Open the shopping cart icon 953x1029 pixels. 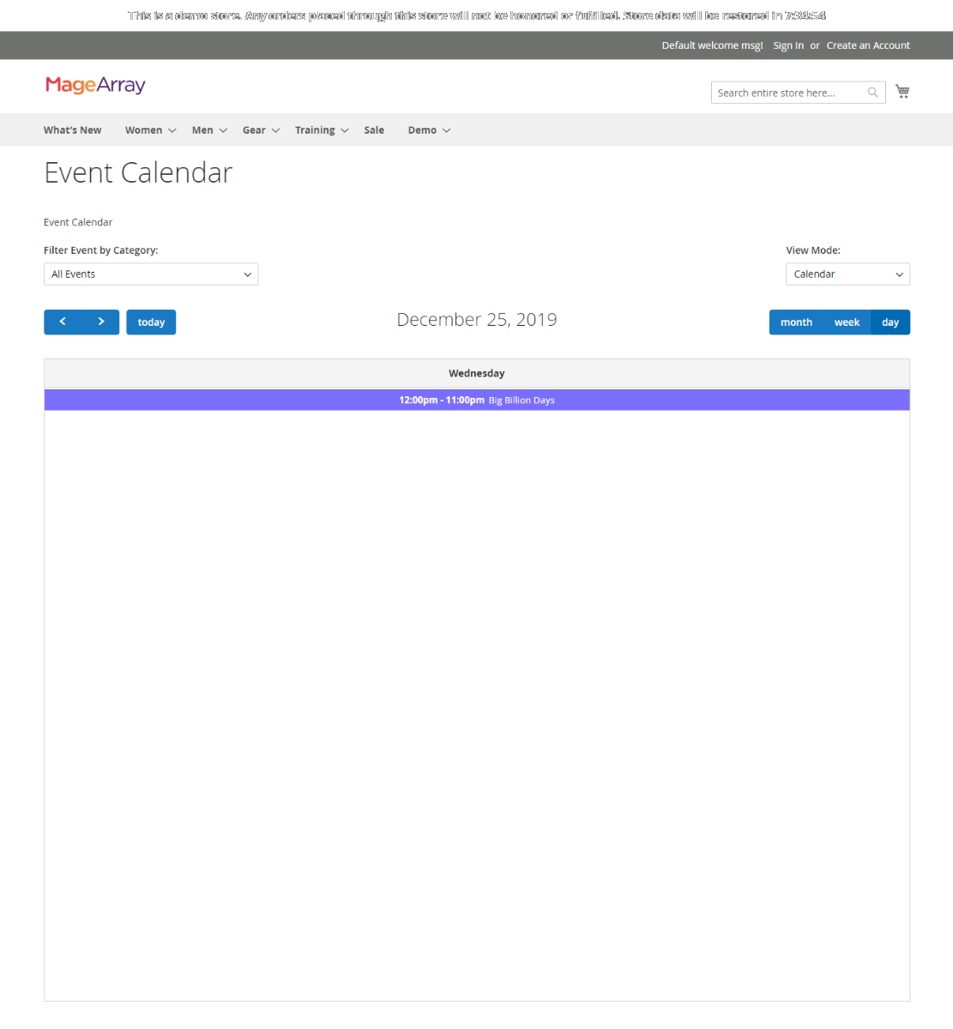click(x=902, y=90)
